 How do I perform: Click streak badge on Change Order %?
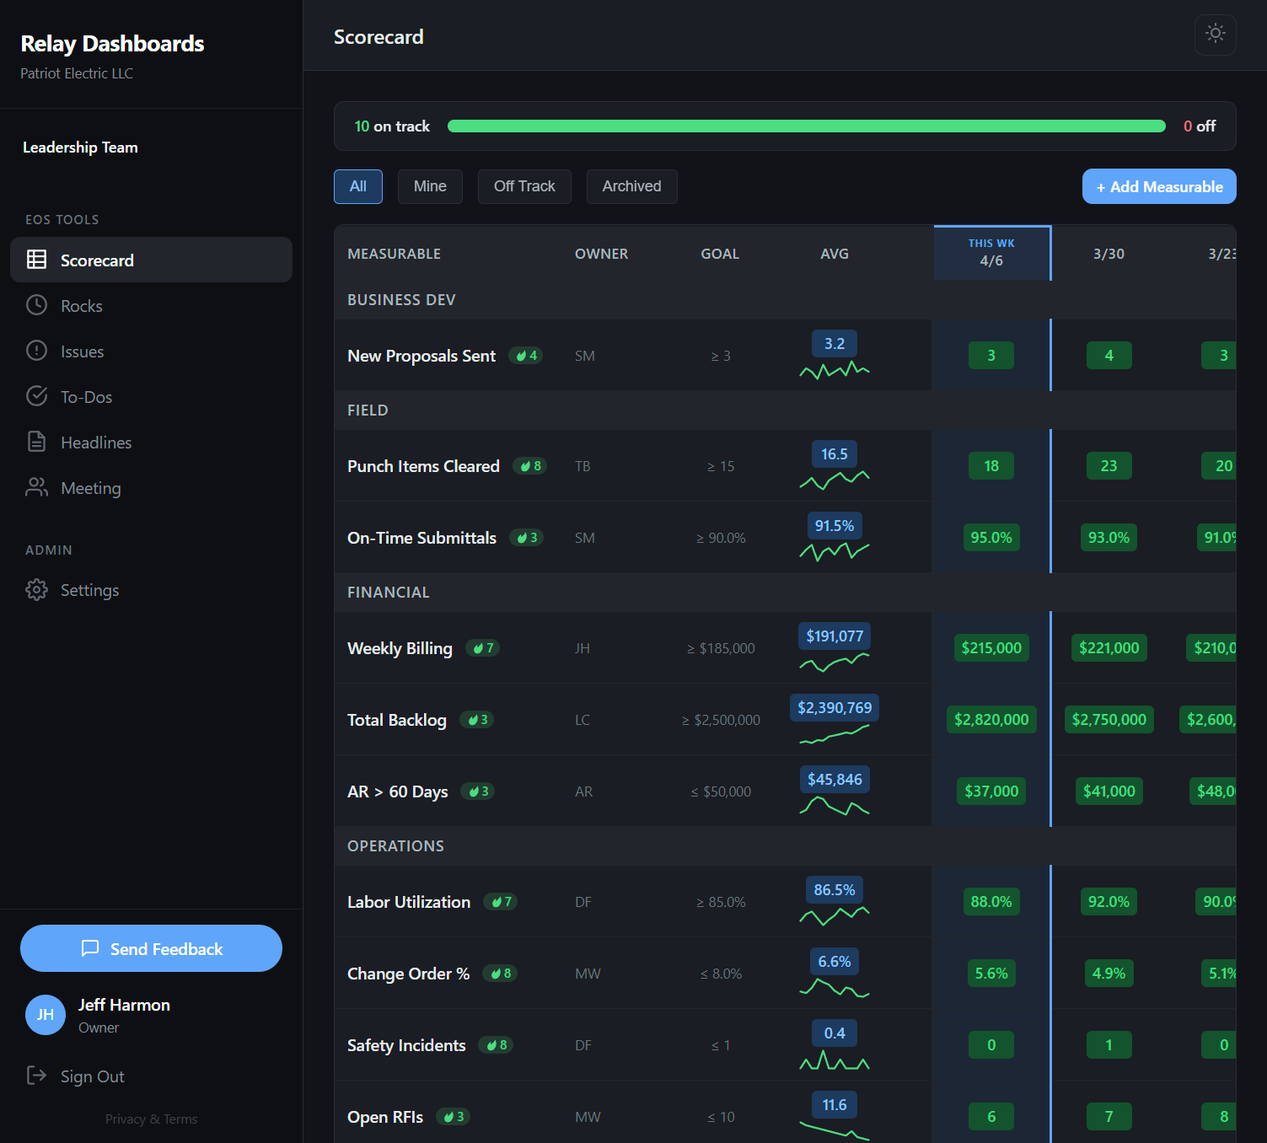point(500,974)
